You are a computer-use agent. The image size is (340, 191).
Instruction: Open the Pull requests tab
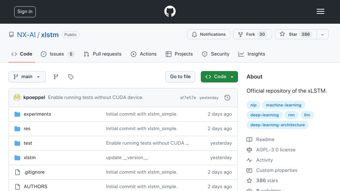(x=103, y=54)
